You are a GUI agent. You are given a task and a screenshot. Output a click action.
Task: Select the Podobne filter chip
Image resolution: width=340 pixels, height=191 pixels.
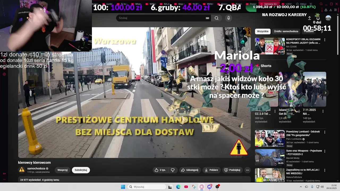click(x=309, y=31)
